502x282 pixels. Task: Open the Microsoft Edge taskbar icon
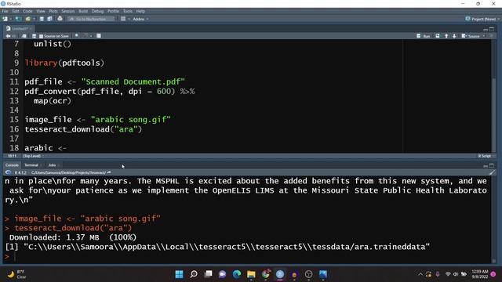coord(237,274)
